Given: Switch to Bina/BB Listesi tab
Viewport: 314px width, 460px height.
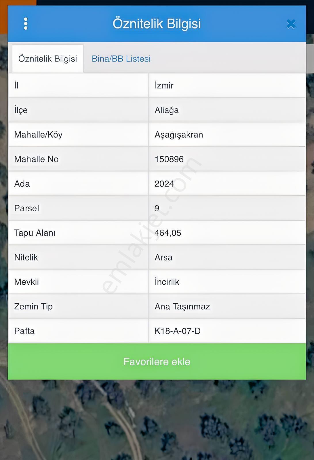Looking at the screenshot, I should coord(121,59).
